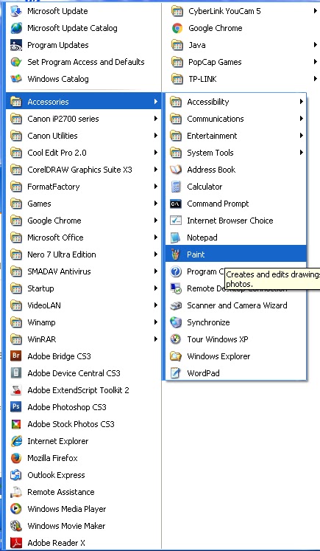This screenshot has width=320, height=551.
Task: Click the Remote Desktop Connection icon
Action: pyautogui.click(x=176, y=288)
